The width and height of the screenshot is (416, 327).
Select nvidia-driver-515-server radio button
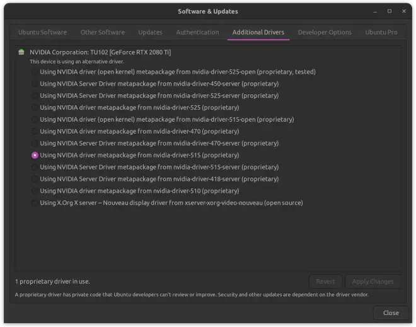35,168
